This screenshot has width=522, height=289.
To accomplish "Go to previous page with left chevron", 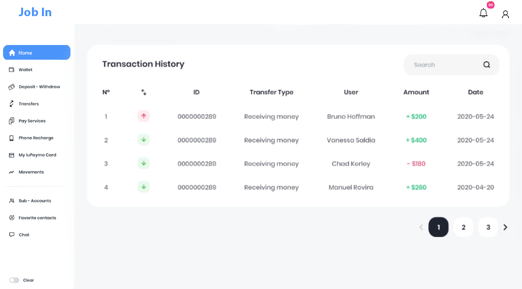I will click(421, 227).
